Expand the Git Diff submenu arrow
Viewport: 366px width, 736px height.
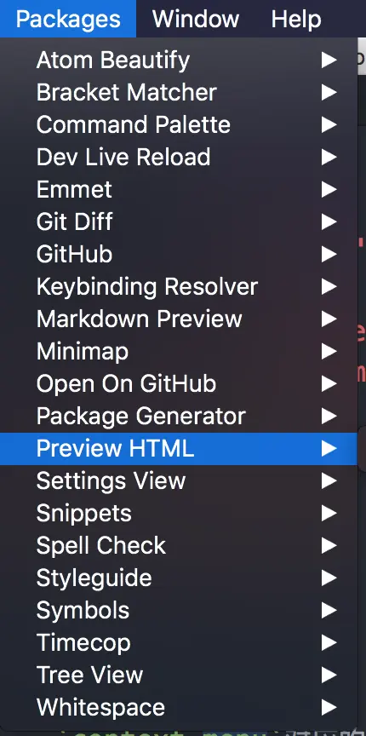pos(329,222)
